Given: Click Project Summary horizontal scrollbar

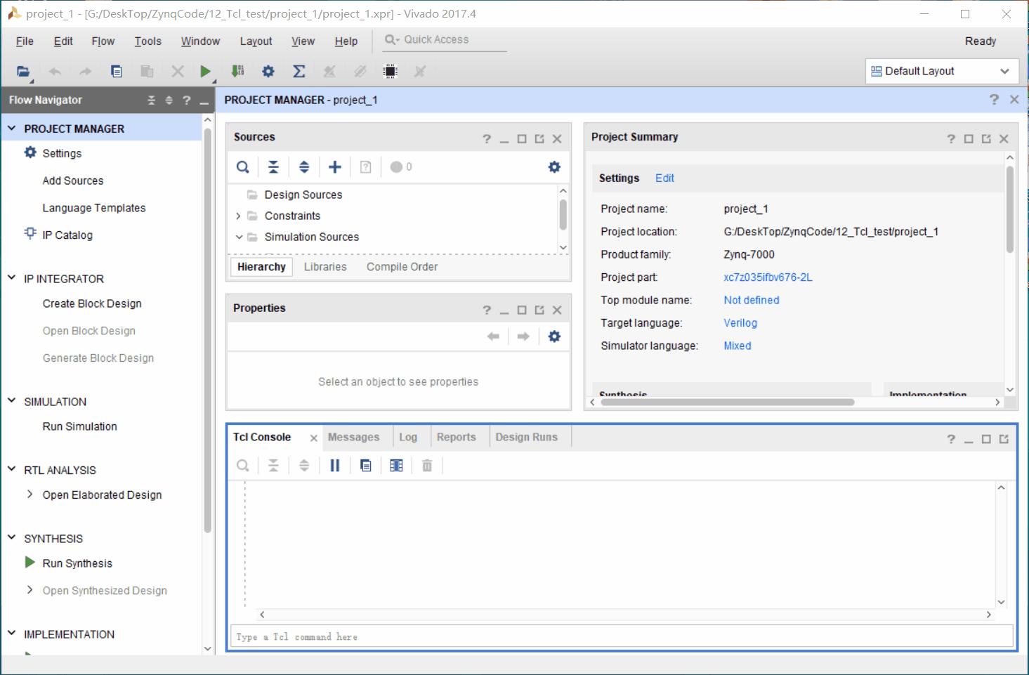Looking at the screenshot, I should tap(728, 402).
